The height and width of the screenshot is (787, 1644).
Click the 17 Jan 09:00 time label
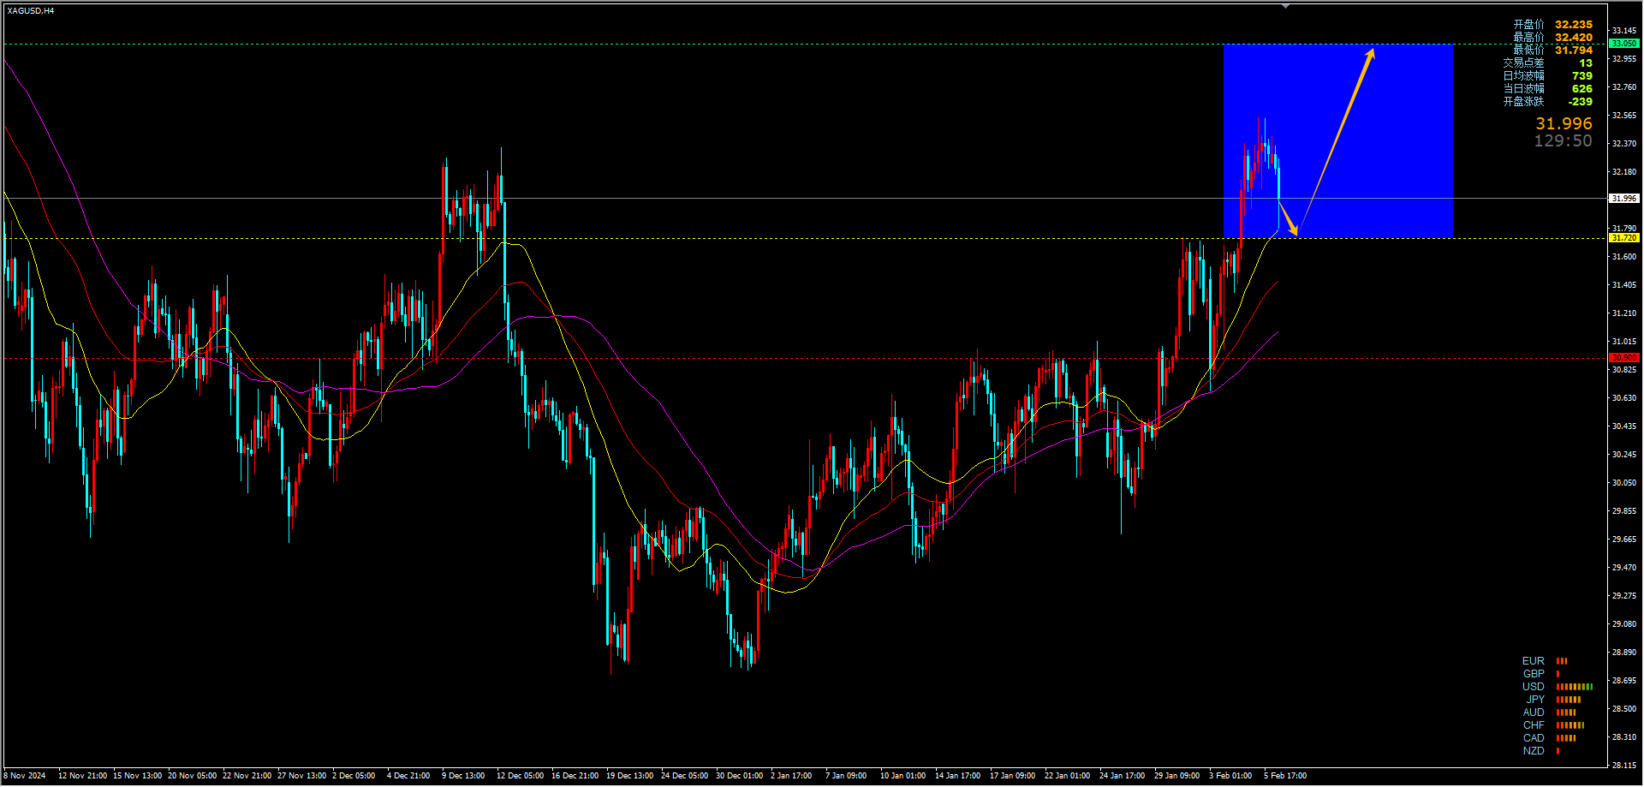(x=1013, y=776)
